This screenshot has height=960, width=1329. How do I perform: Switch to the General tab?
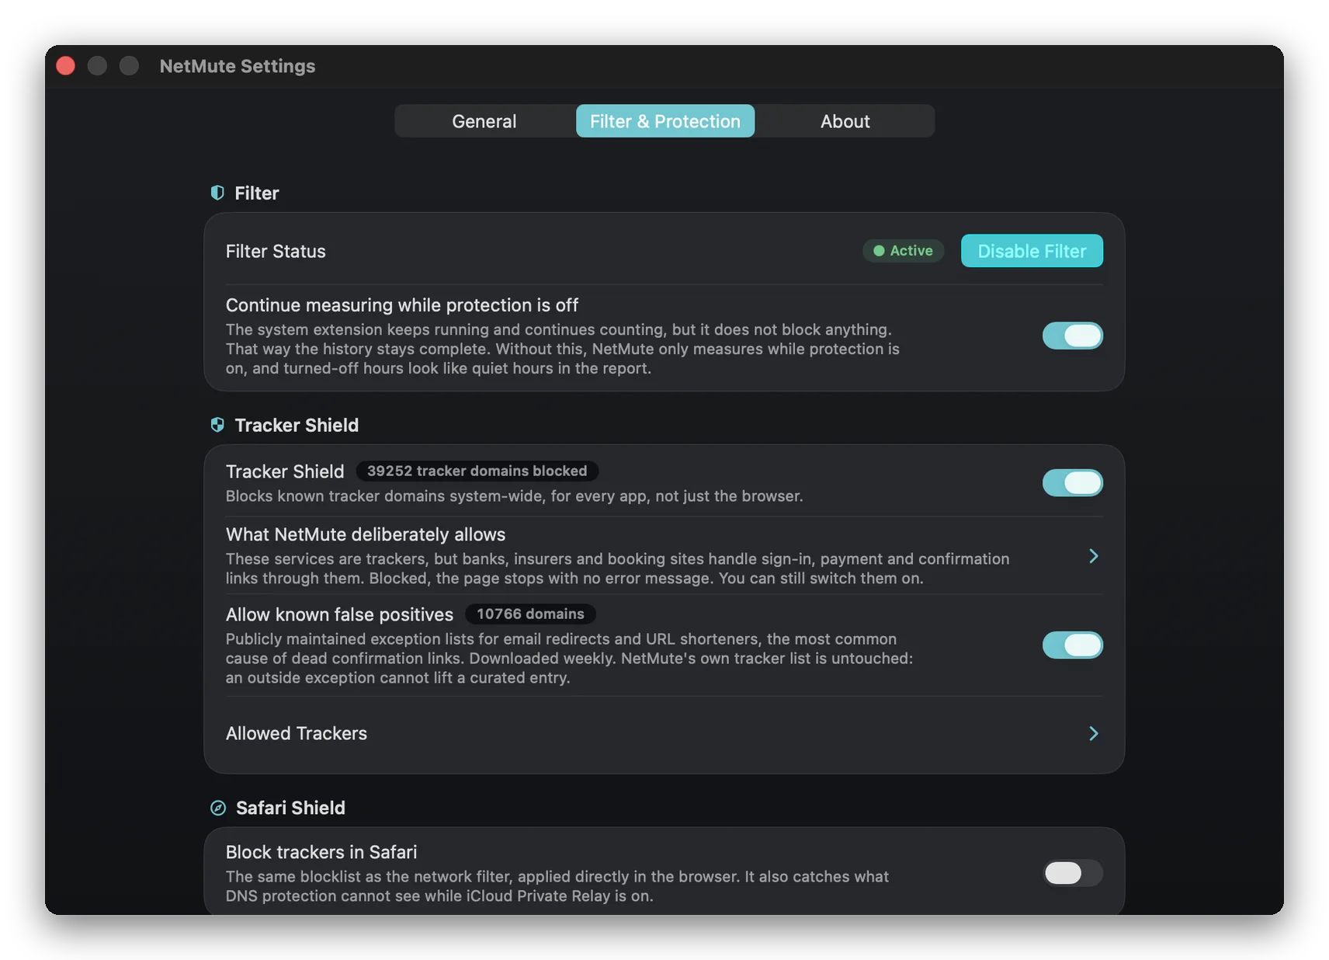point(484,121)
